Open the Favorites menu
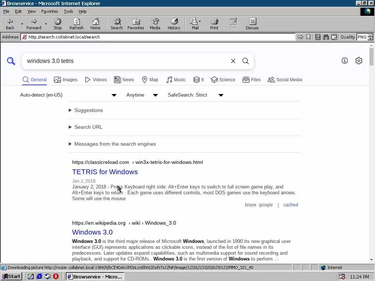375x281 pixels. (x=49, y=11)
